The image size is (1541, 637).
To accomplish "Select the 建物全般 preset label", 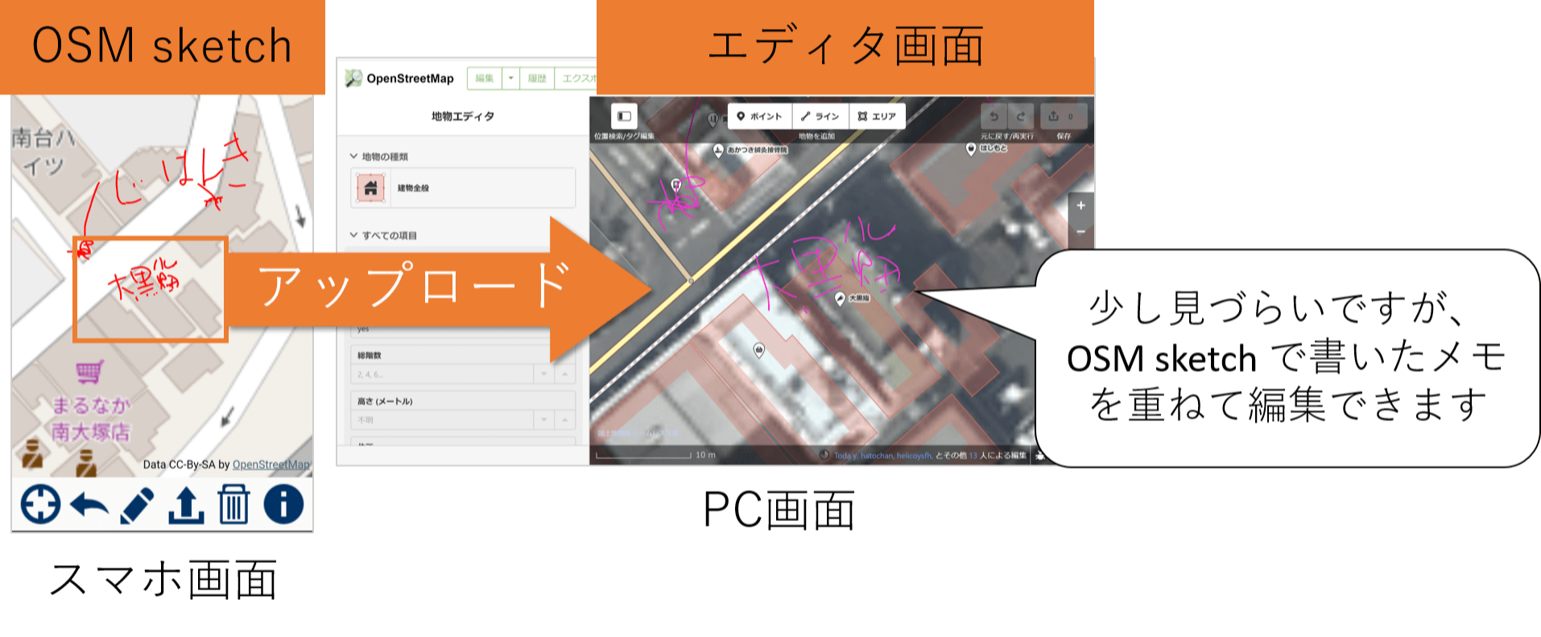I will coord(413,188).
